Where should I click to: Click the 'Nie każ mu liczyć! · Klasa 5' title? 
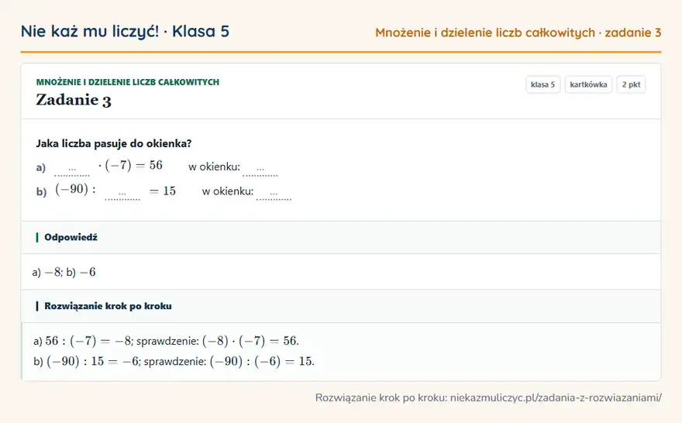125,31
